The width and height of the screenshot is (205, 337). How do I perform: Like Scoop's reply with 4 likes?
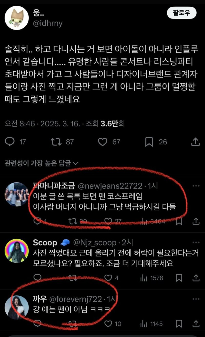click(108, 278)
